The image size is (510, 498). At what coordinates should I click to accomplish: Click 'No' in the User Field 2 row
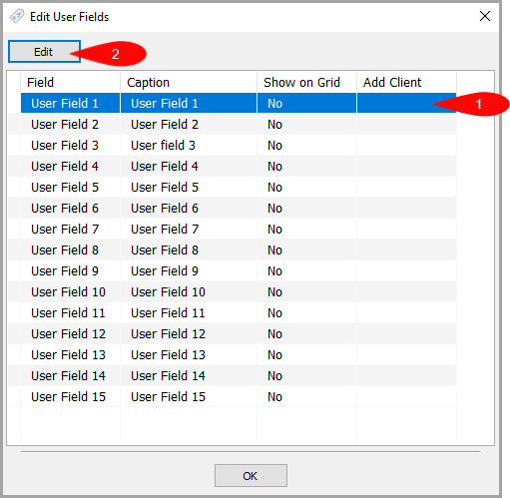click(x=275, y=125)
